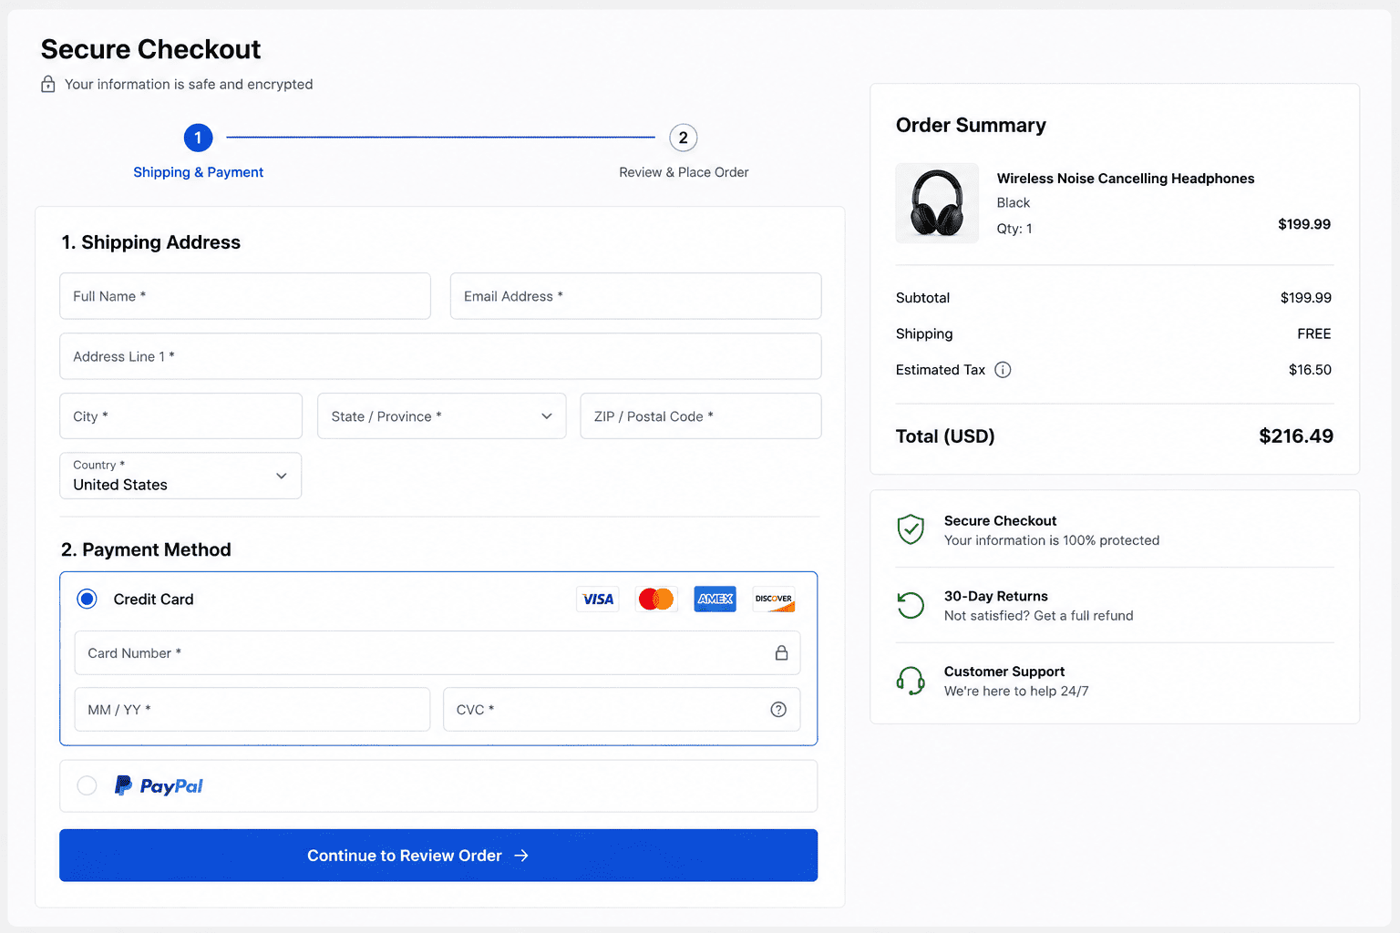Click the Mastercard logo
This screenshot has height=933, width=1400.
tap(656, 600)
